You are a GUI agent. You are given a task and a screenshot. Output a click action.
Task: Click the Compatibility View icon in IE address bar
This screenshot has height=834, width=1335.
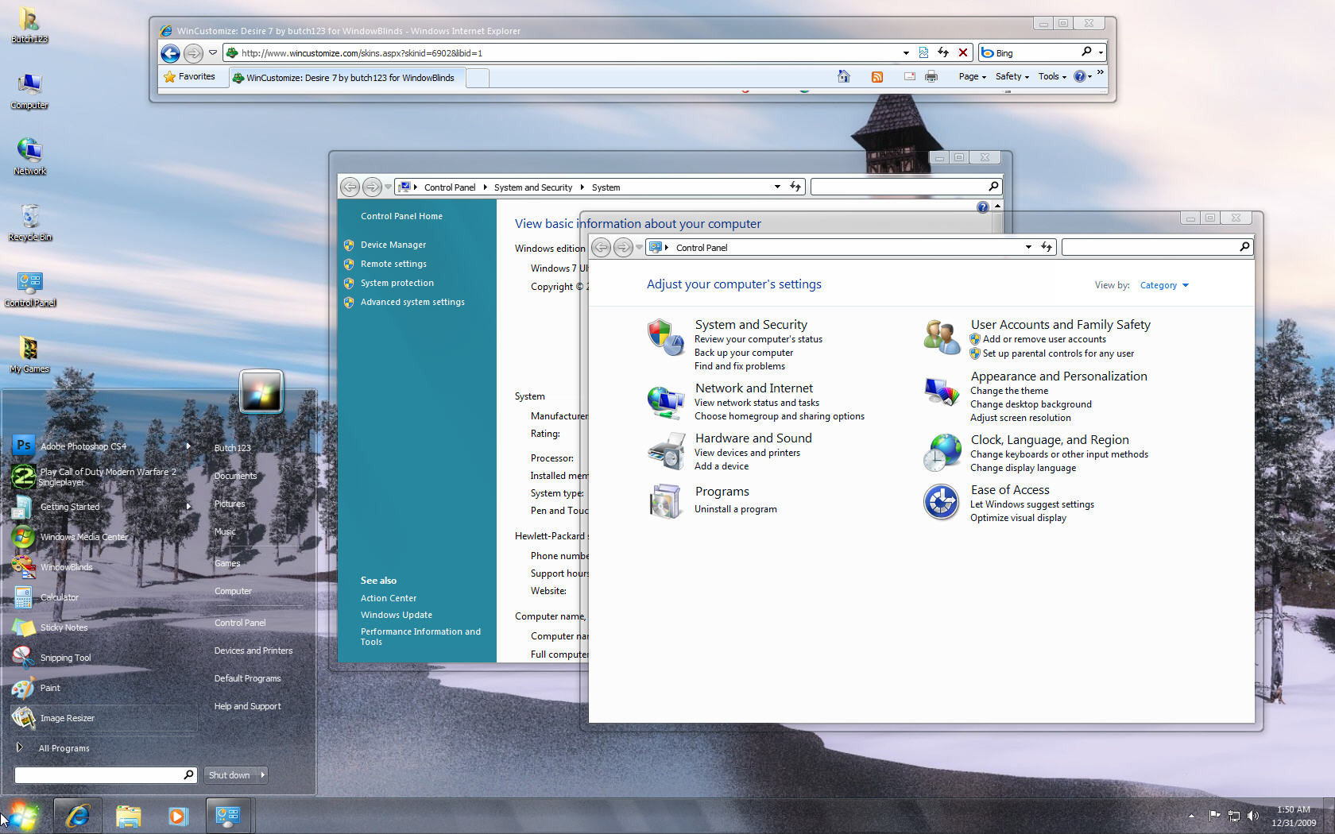pyautogui.click(x=923, y=52)
